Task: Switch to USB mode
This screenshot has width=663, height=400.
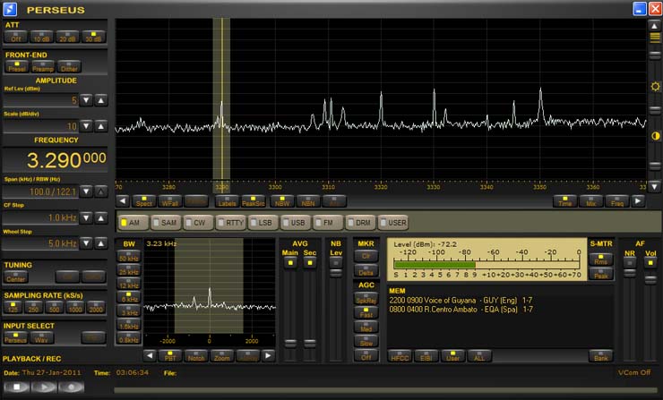Action: coord(295,223)
